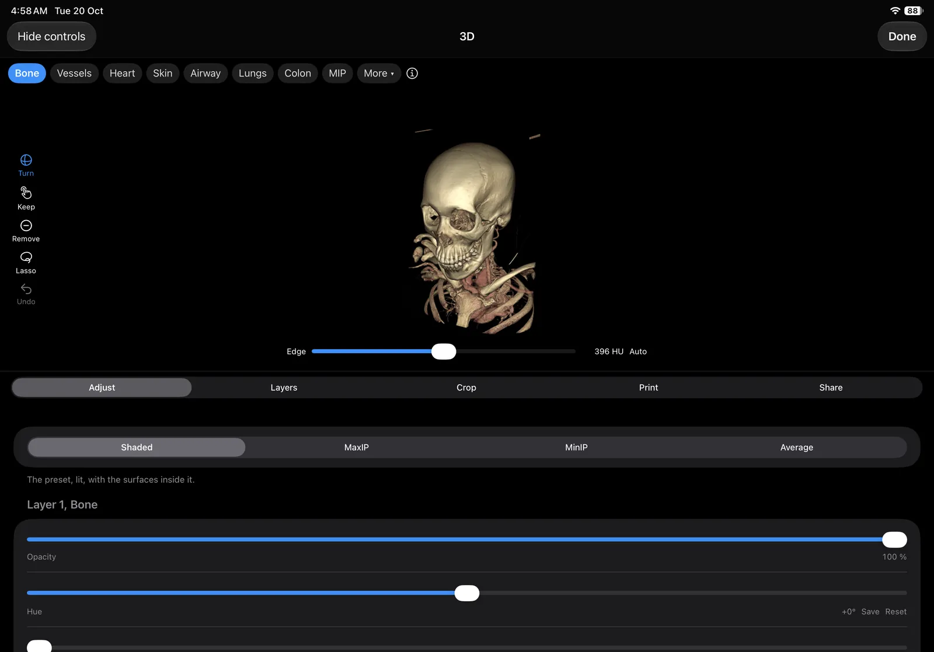Click the 100 % opacity value
The width and height of the screenshot is (934, 652).
click(894, 557)
